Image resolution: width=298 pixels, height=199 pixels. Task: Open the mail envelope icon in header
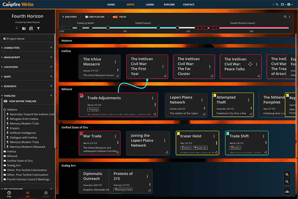(282, 4)
